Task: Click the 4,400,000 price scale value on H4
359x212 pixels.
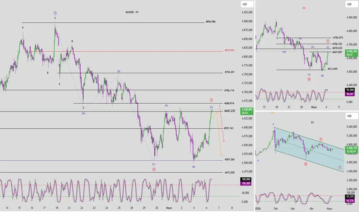Action: tap(352, 85)
